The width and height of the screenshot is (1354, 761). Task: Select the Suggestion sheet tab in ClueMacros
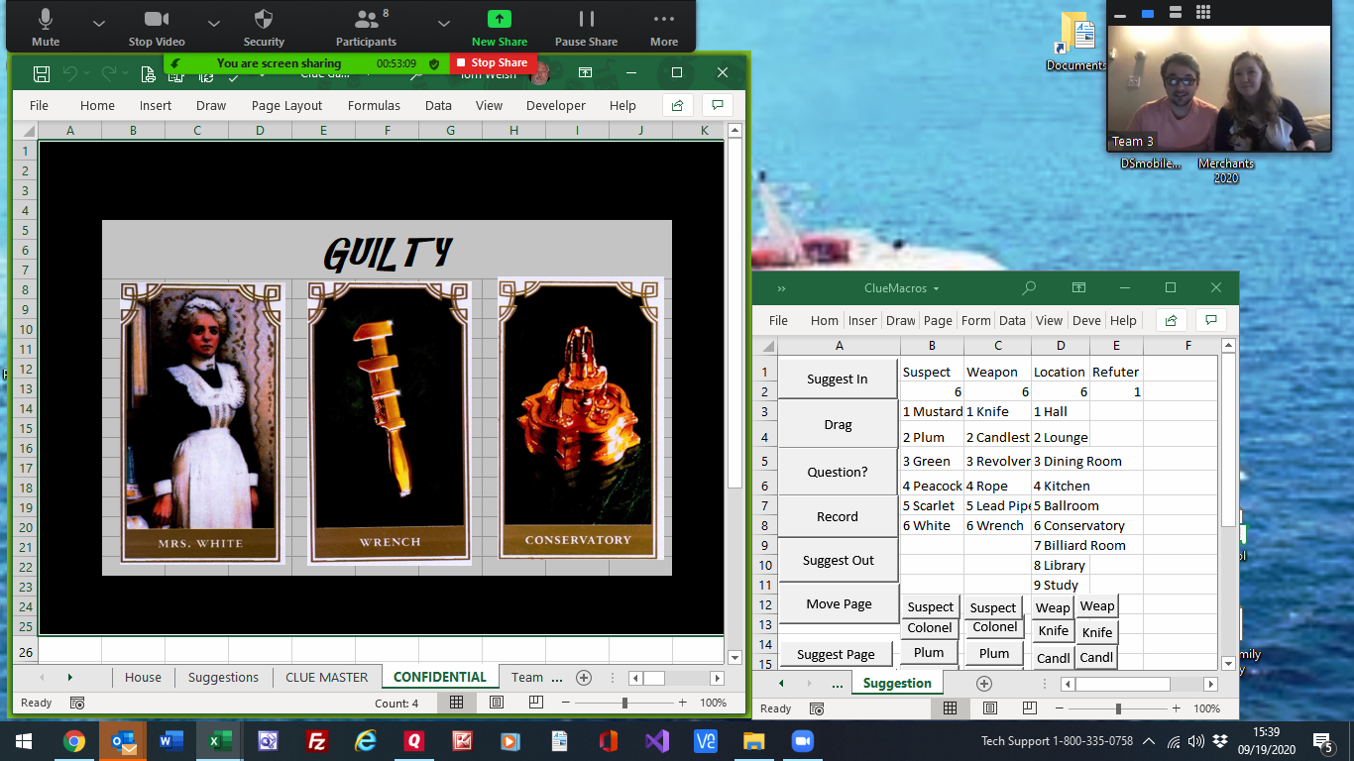pos(897,683)
